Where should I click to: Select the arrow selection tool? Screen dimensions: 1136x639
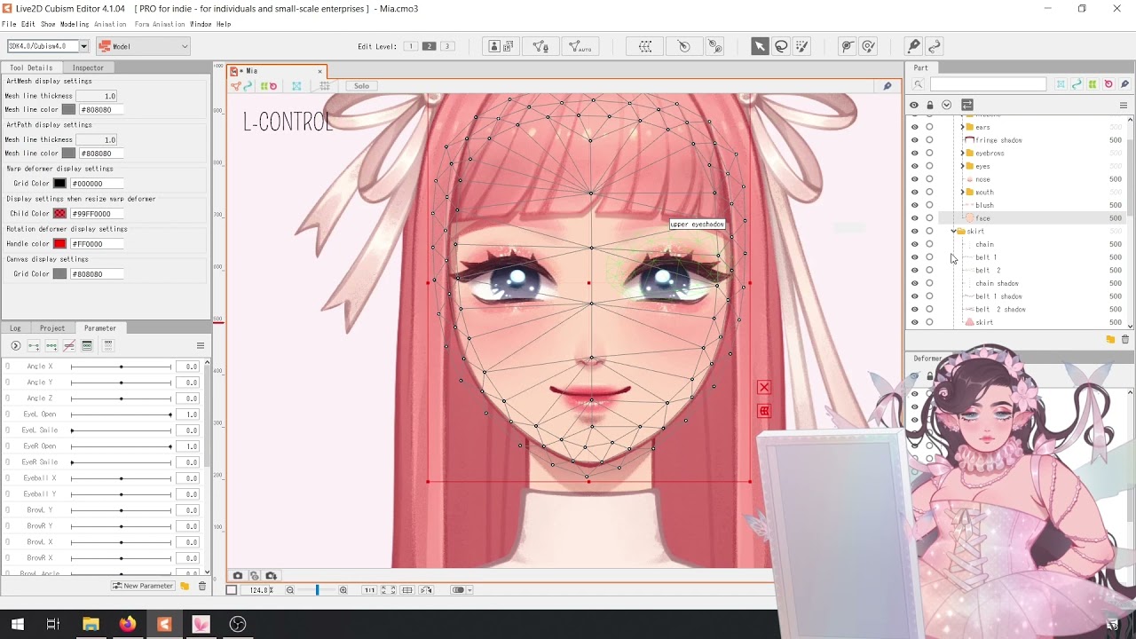pos(760,46)
